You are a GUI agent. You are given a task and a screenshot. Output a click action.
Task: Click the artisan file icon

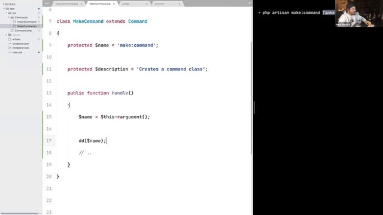[10, 39]
